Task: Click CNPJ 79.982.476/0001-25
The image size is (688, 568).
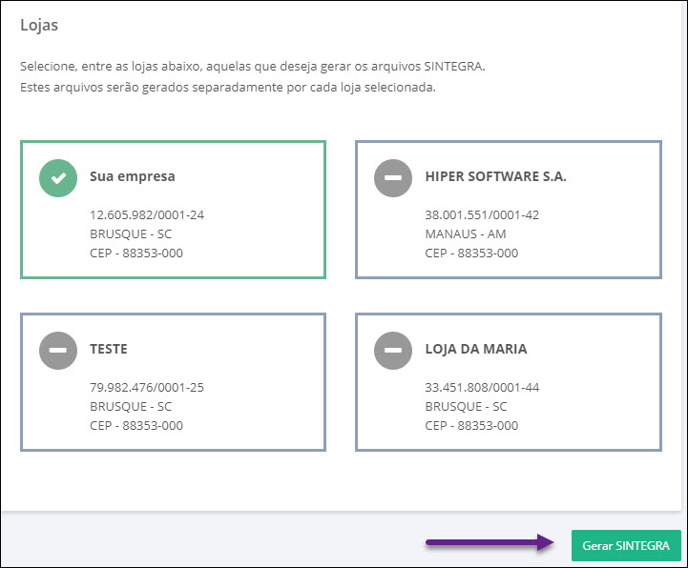Action: 147,388
